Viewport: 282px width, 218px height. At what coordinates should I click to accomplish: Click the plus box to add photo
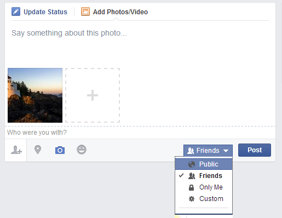(93, 95)
